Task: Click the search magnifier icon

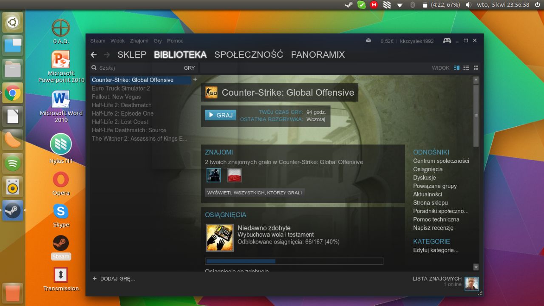Action: [94, 68]
